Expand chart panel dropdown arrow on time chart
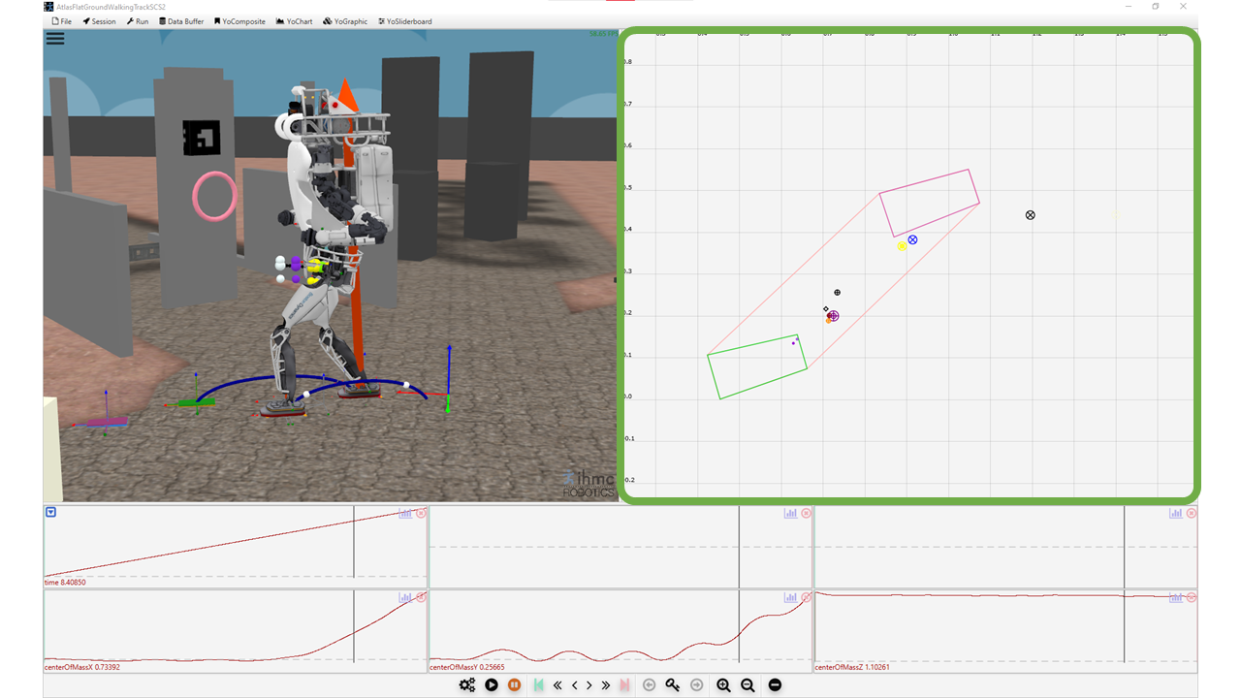 point(51,512)
